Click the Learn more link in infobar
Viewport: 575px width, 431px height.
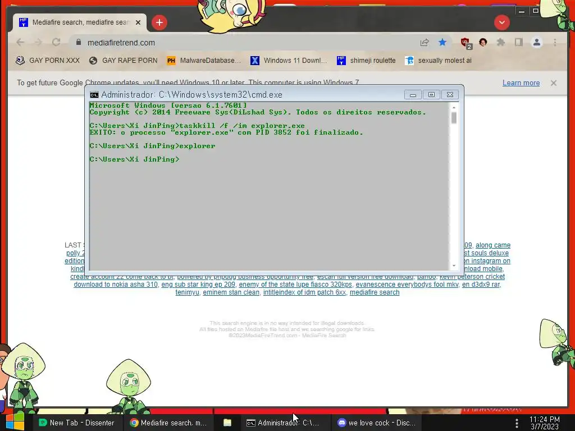tap(521, 83)
